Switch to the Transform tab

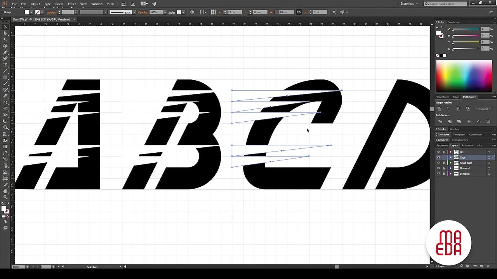[x=442, y=97]
